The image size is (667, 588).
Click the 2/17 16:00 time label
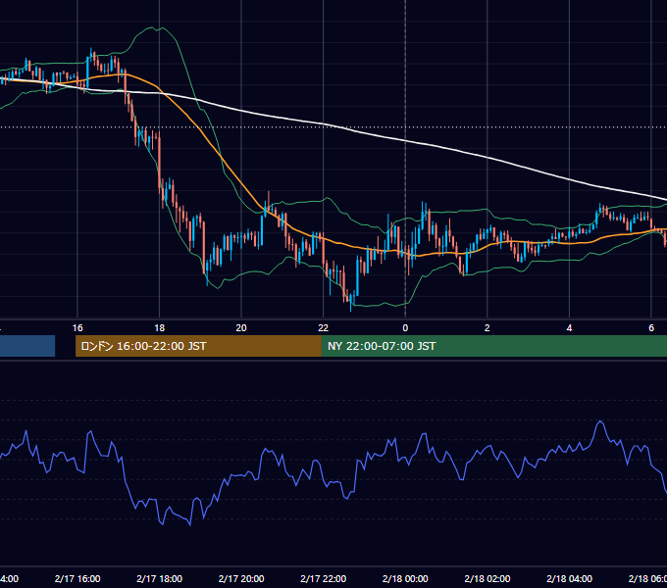pos(77,578)
